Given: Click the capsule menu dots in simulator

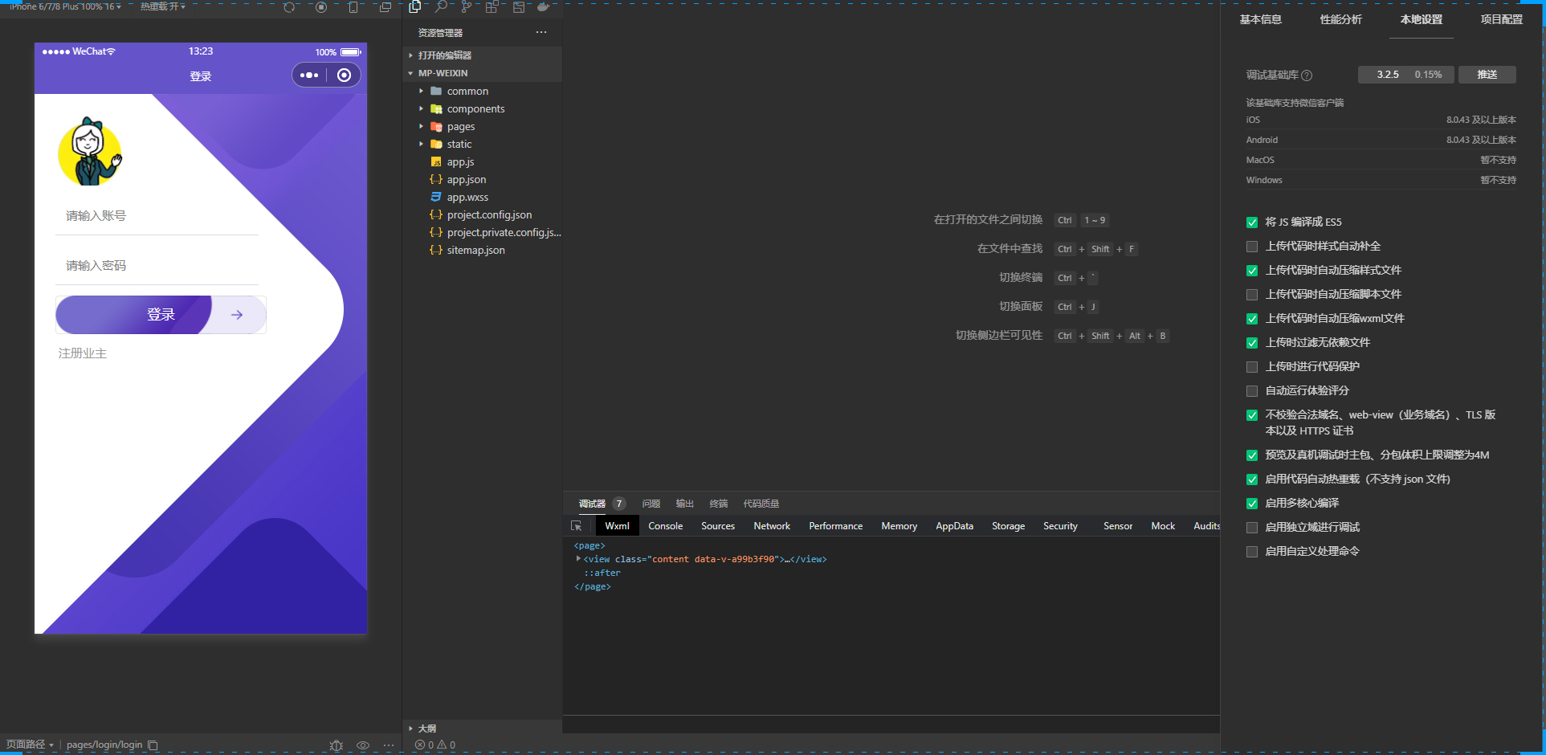Looking at the screenshot, I should [309, 75].
